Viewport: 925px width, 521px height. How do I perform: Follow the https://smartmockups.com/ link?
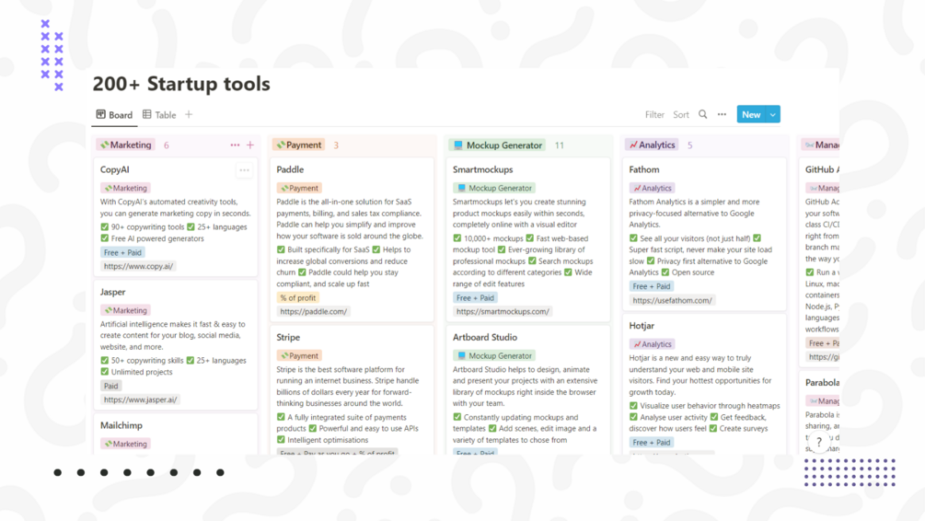coord(503,311)
